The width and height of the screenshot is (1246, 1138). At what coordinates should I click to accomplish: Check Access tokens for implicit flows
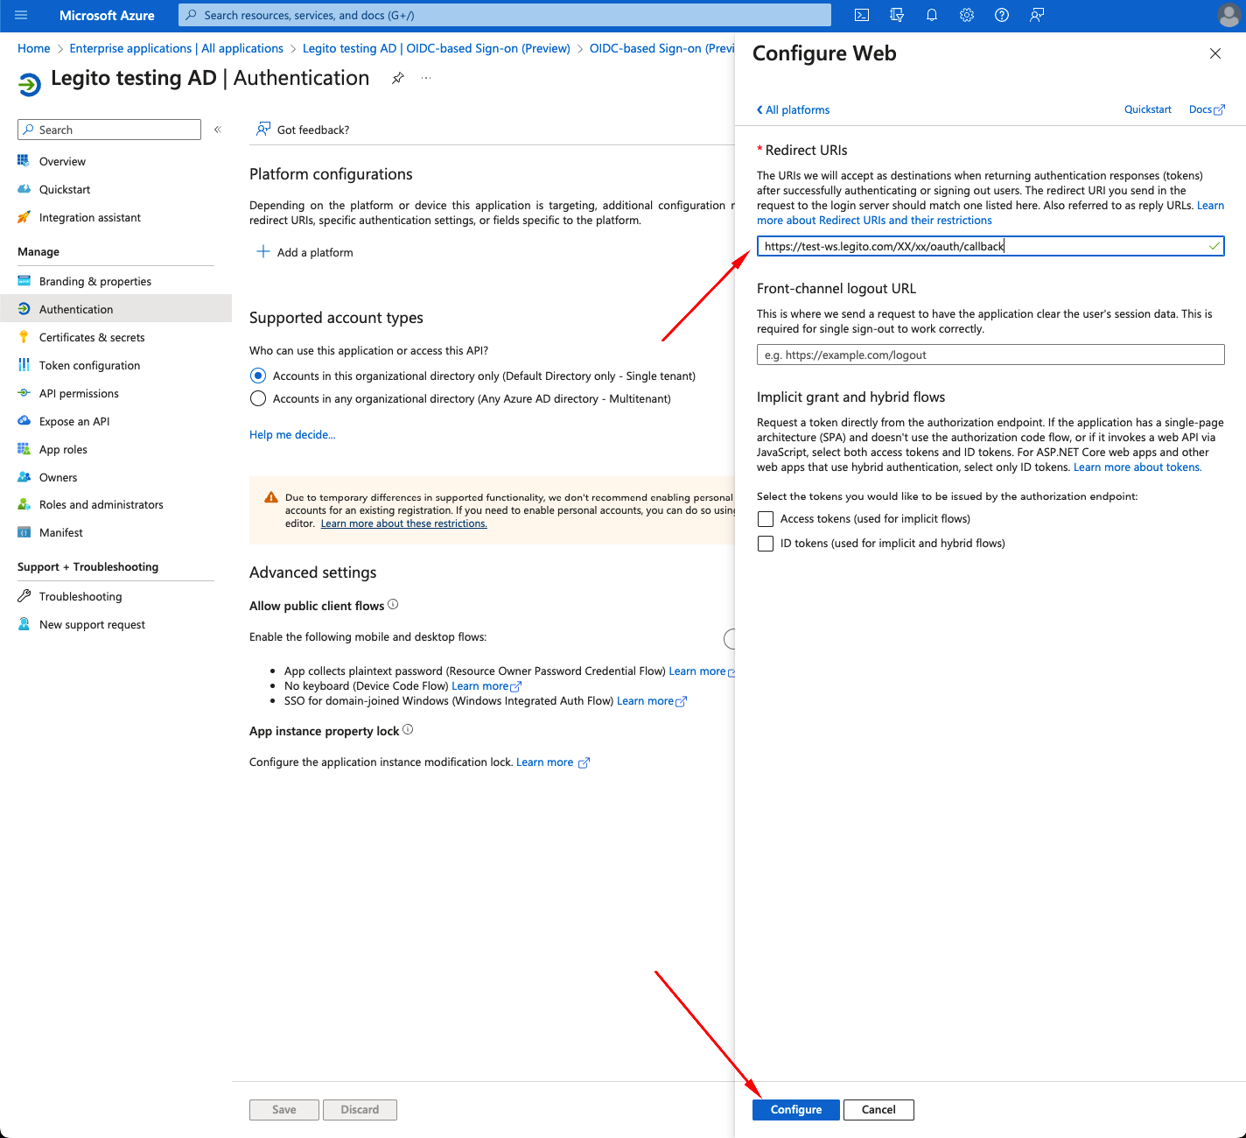click(x=766, y=519)
